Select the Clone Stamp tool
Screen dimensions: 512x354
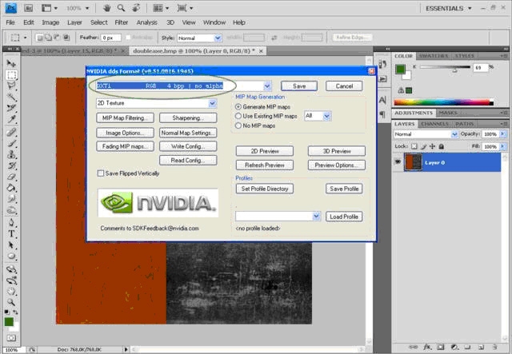(x=11, y=154)
